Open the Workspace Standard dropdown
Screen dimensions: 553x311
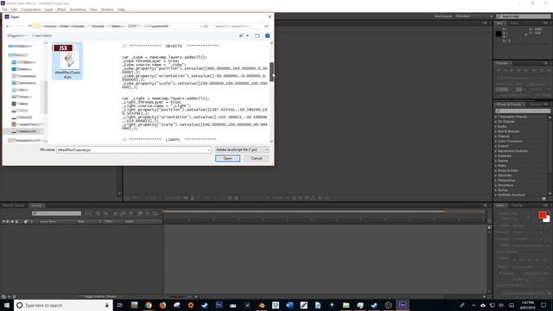pyautogui.click(x=474, y=16)
